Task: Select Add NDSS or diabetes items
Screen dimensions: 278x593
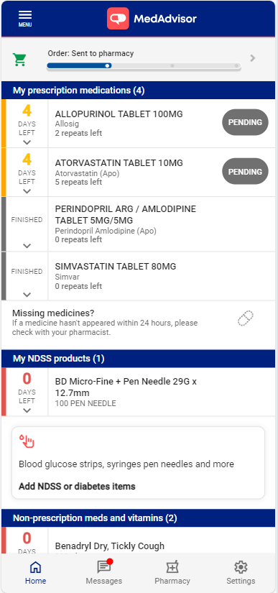Action: pos(77,487)
